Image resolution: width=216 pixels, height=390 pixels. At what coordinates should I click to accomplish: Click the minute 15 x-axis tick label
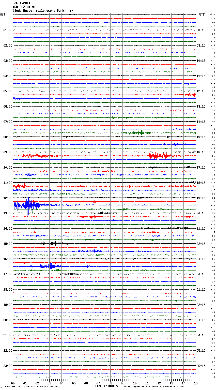[196, 383]
